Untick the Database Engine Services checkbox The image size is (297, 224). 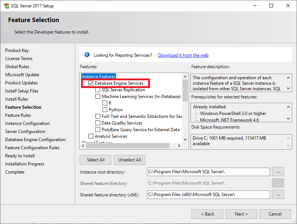[x=91, y=83]
